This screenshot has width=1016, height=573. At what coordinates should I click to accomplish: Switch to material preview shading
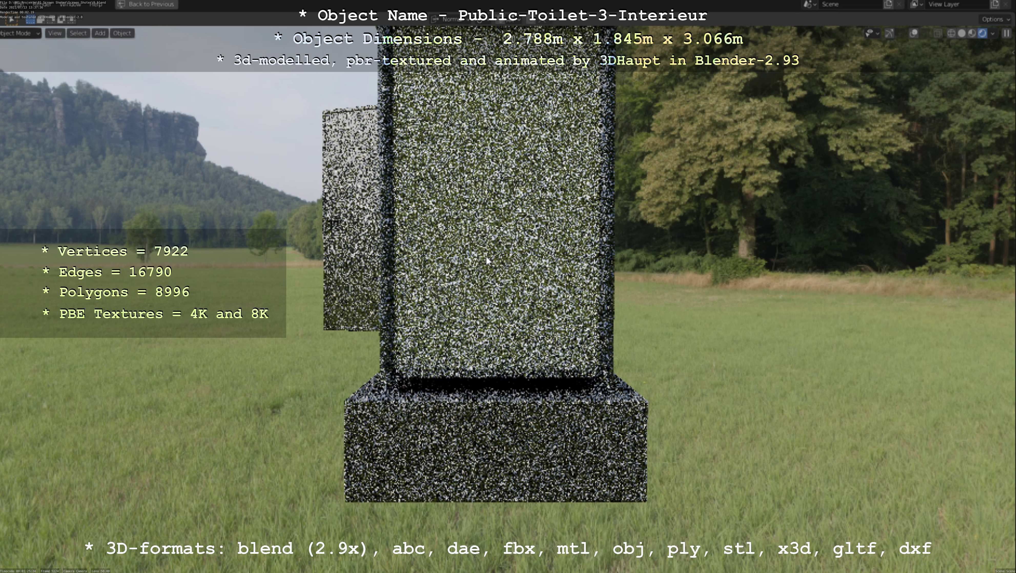[x=972, y=34]
